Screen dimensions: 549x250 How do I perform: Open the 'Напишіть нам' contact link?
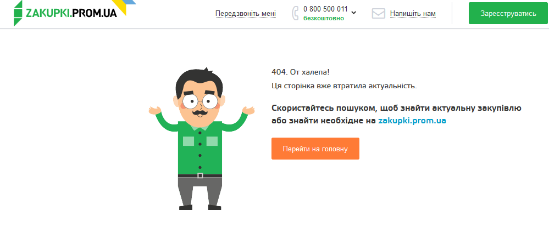tap(413, 14)
